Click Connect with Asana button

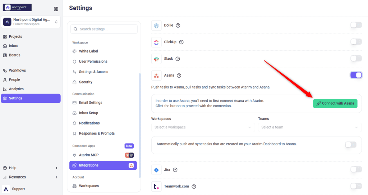[x=335, y=104]
